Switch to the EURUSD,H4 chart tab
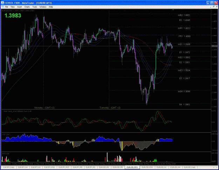 coord(175,167)
